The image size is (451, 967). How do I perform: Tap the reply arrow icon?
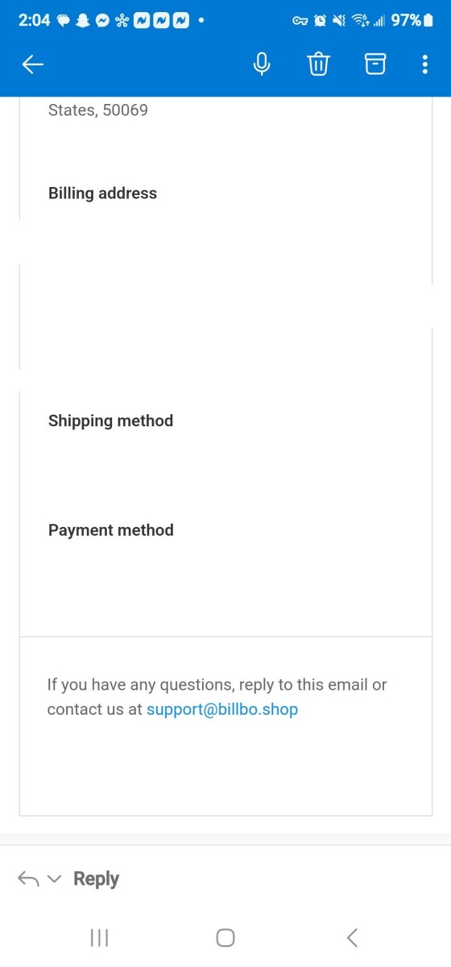(x=28, y=879)
